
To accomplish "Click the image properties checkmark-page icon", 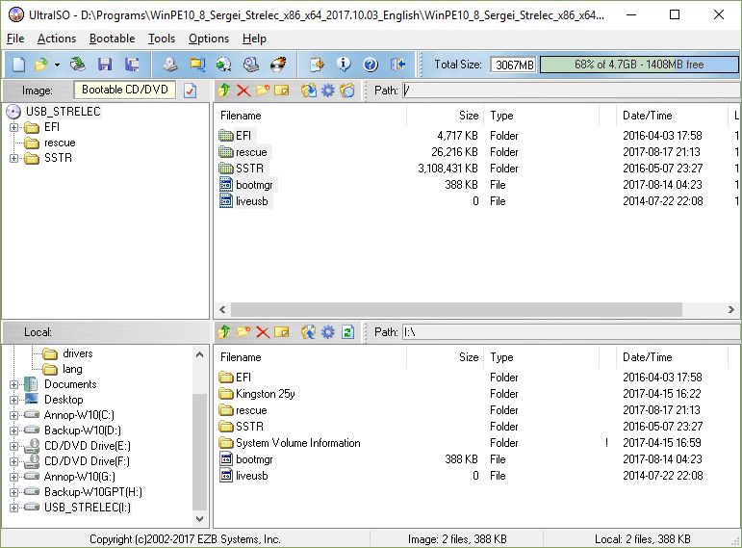I will click(191, 90).
